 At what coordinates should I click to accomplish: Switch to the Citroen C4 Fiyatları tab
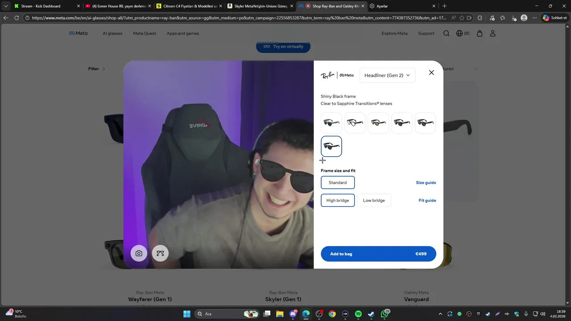coord(189,6)
